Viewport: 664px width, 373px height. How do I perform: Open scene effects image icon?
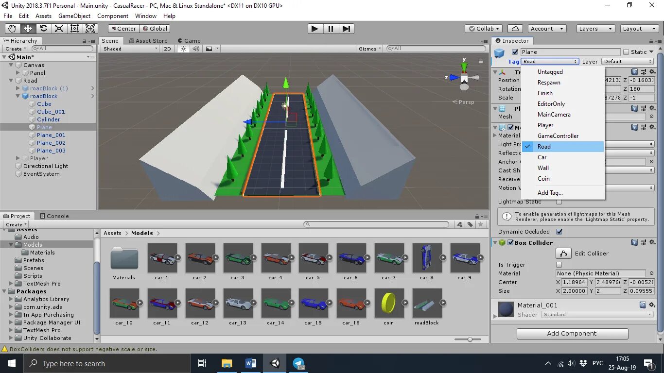[209, 49]
